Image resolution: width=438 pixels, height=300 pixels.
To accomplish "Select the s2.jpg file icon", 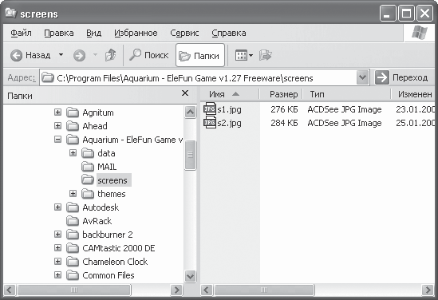I will tap(210, 123).
